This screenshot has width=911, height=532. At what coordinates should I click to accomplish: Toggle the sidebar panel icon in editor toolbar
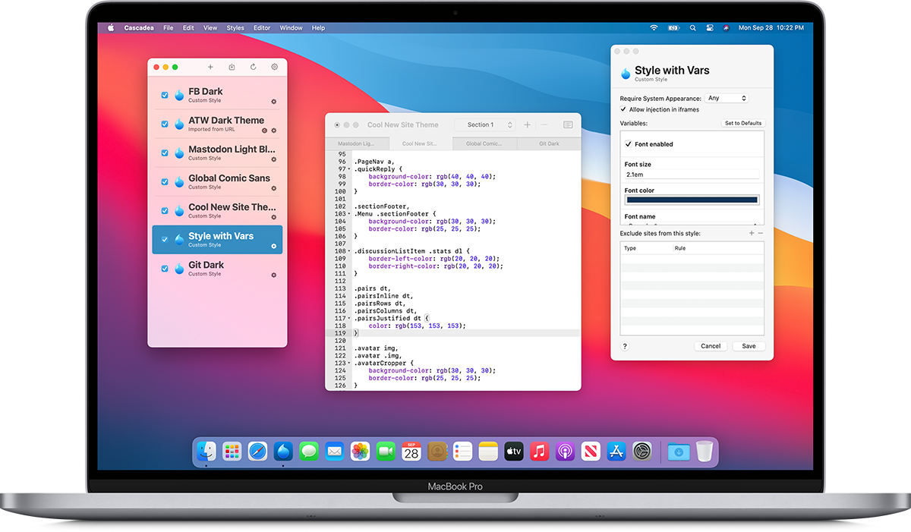(568, 124)
